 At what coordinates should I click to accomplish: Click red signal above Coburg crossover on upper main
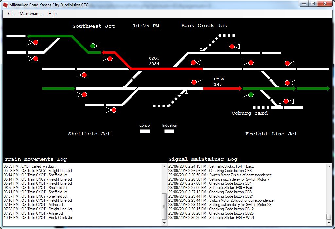251,63
